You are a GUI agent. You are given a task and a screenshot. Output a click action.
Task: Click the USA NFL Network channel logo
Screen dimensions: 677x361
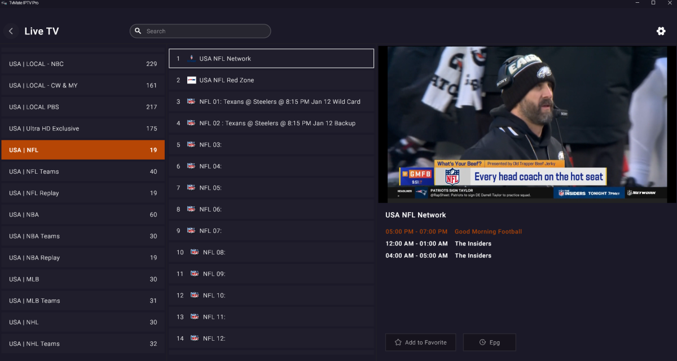coord(191,59)
